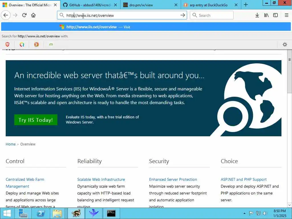Click the forward navigation arrow
The width and height of the screenshot is (292, 219).
coord(15,15)
